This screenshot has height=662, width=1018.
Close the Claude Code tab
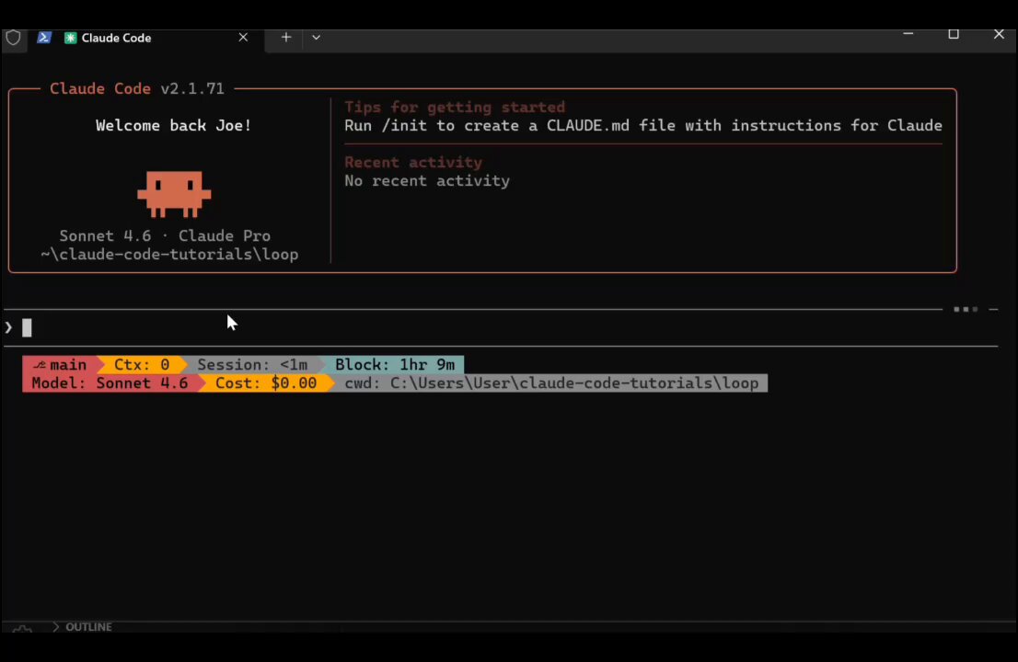[243, 38]
